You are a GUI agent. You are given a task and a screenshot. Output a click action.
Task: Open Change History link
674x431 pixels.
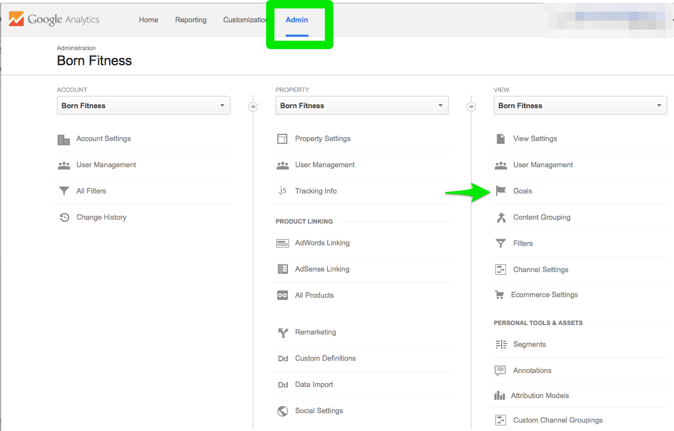tap(102, 217)
